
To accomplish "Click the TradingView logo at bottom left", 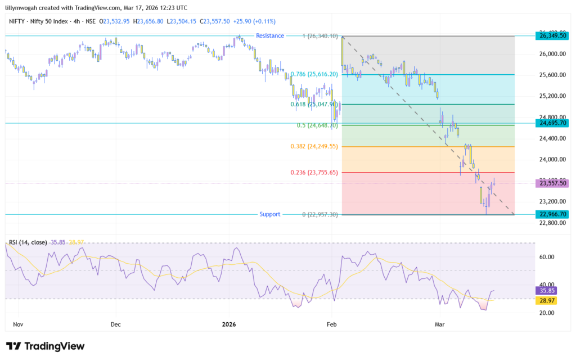I will 45,346.
